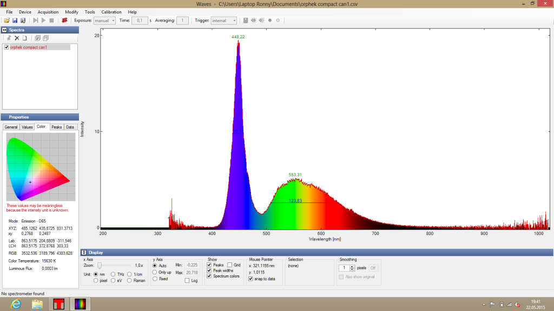Click the dark spectrum icon in toolbar
The width and height of the screenshot is (554, 311).
pyautogui.click(x=246, y=21)
